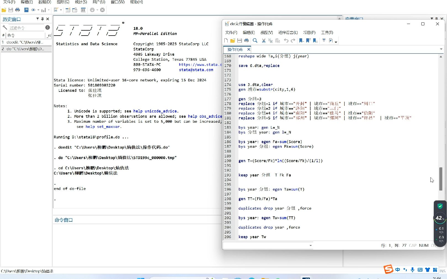Select history entry 2 do command
The width and height of the screenshot is (447, 279).
tap(26, 49)
